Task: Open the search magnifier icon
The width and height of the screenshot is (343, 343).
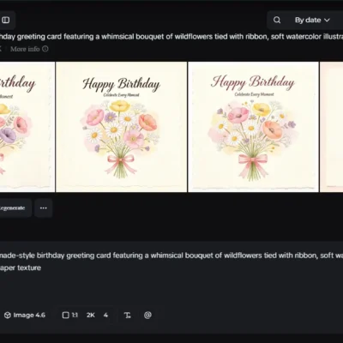Action: (277, 20)
